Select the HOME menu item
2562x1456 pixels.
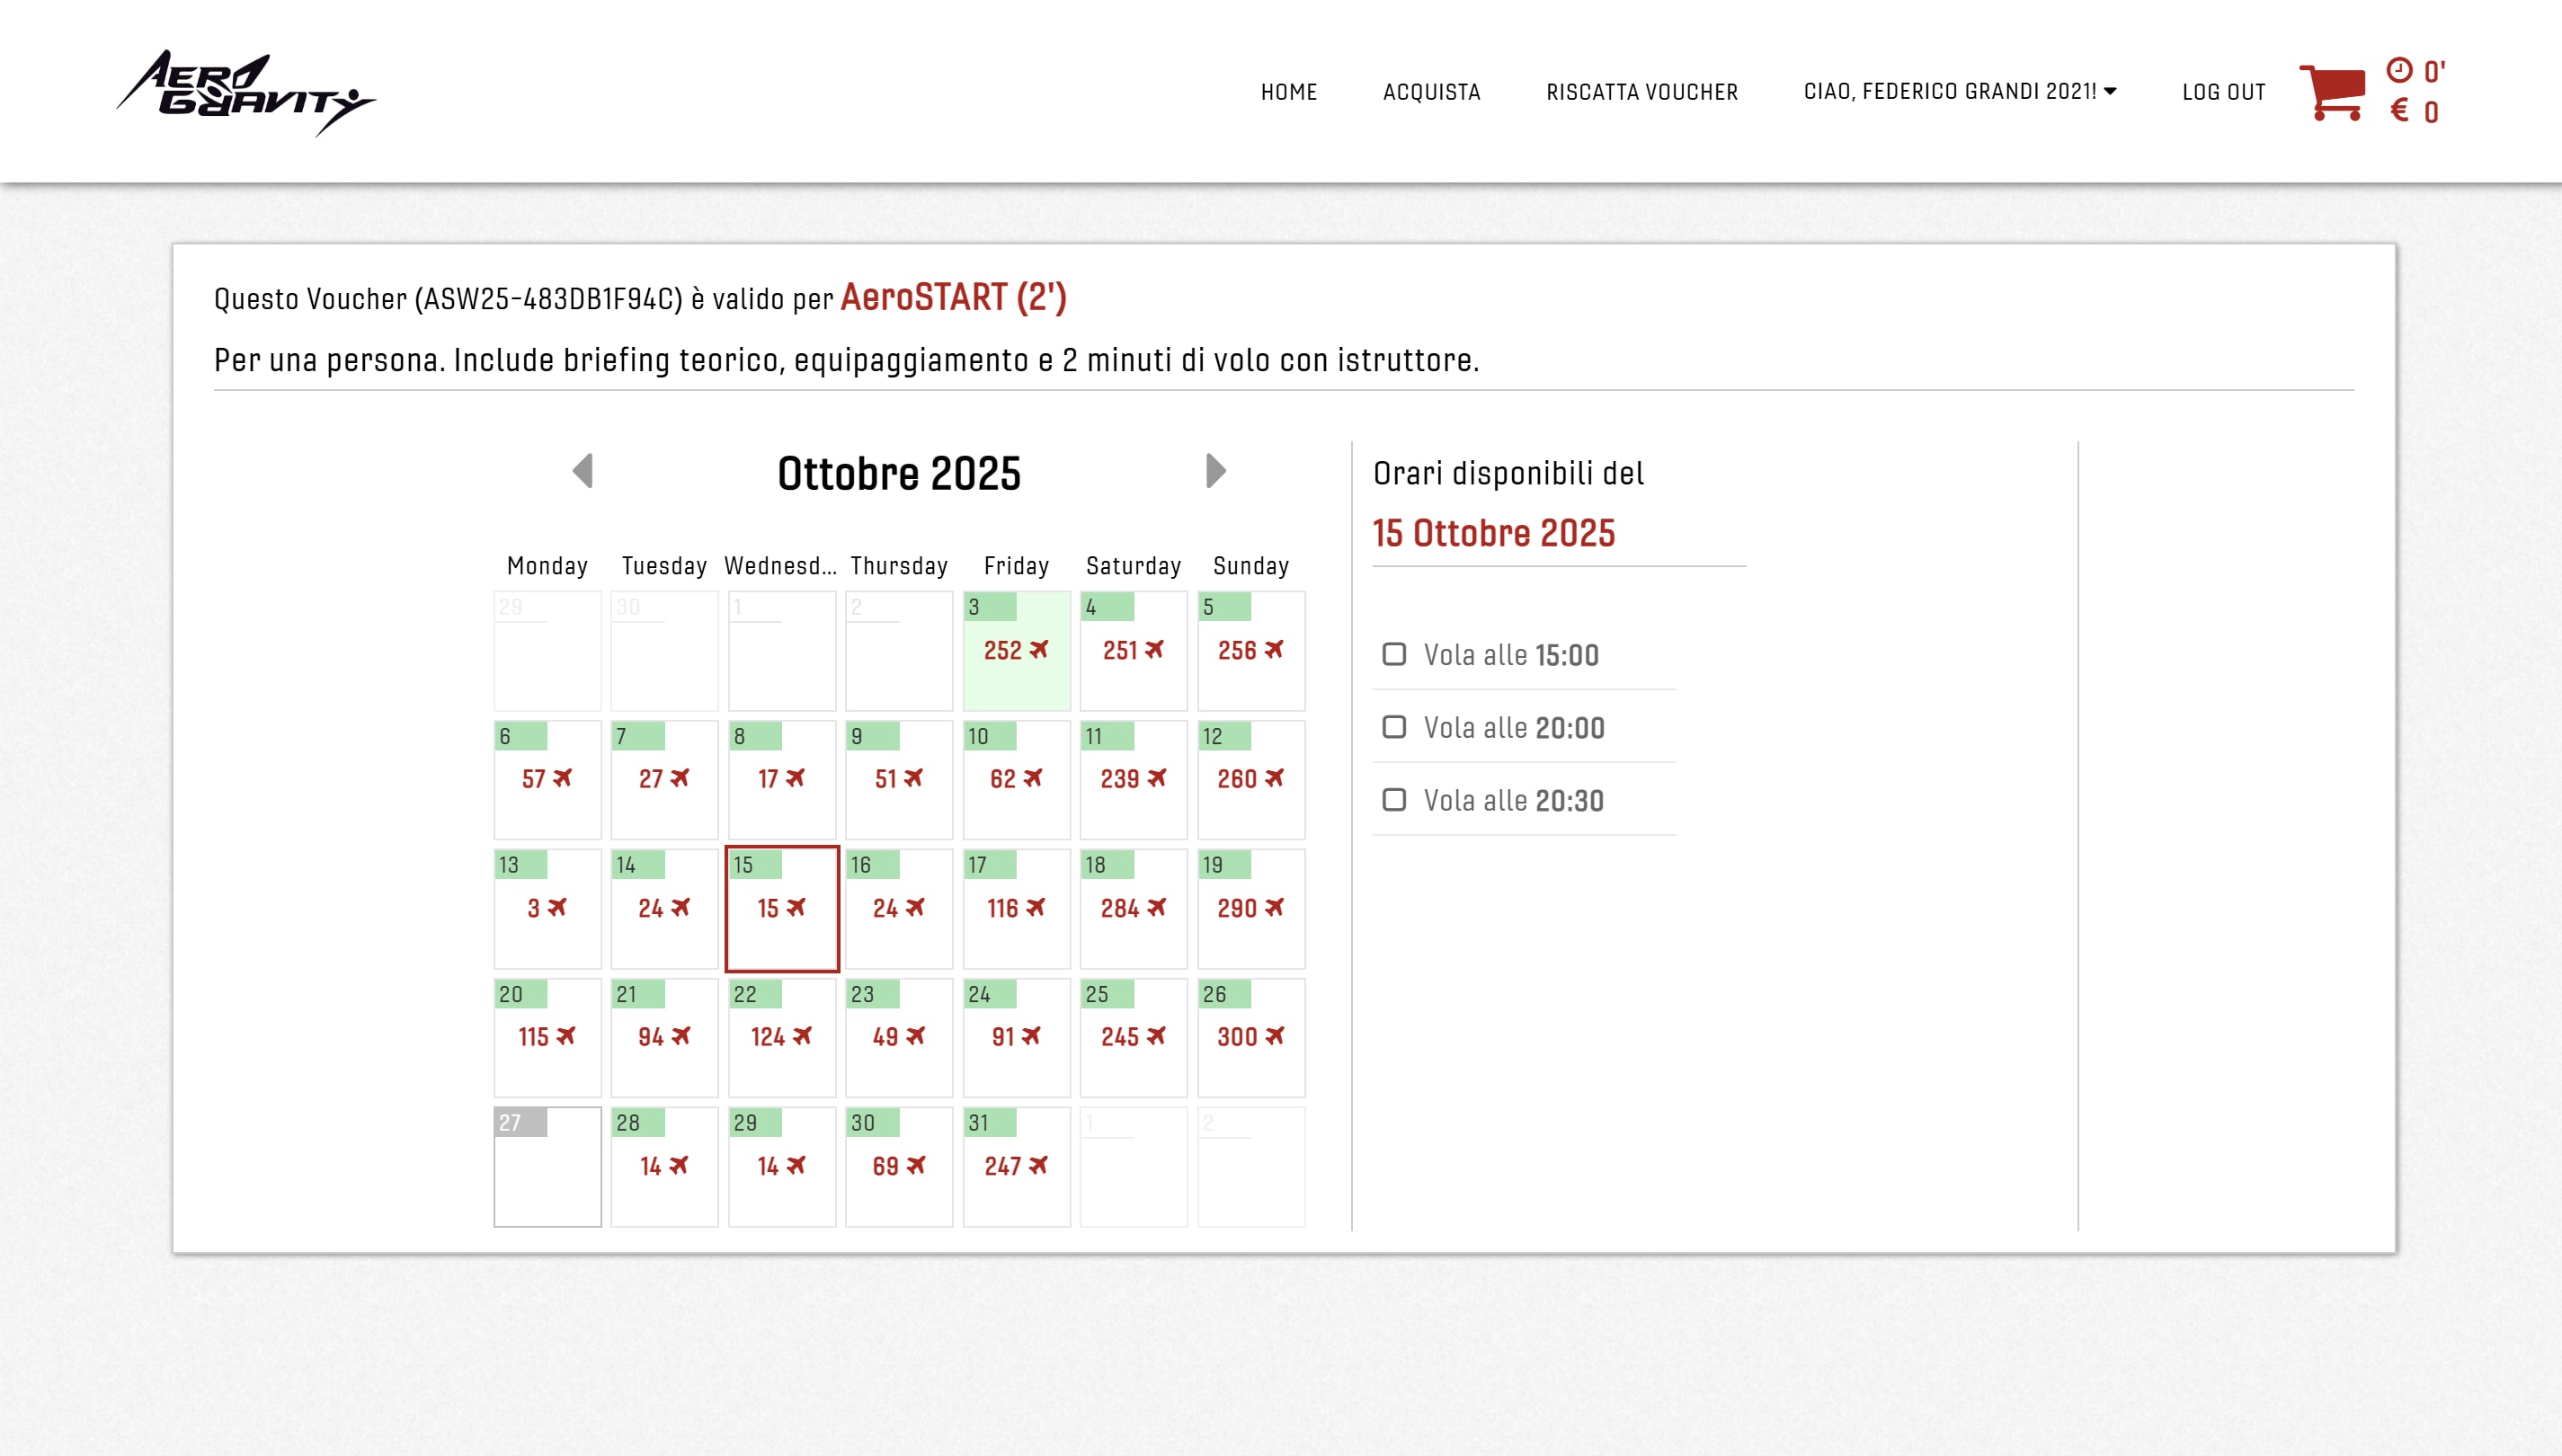click(1289, 91)
